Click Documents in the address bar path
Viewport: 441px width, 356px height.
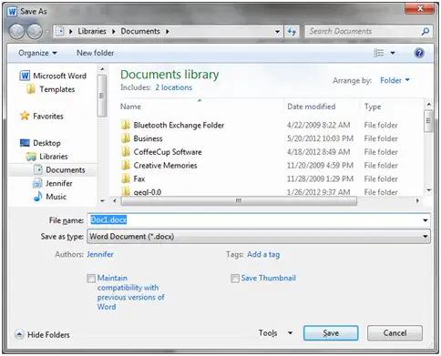140,31
